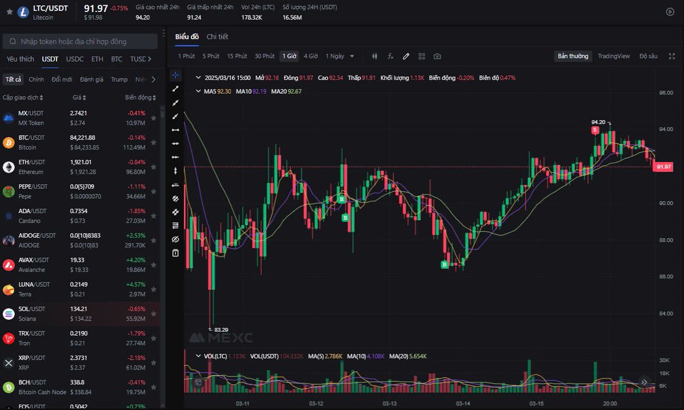Click the Litecoin logo in the header
The height and width of the screenshot is (410, 684).
tap(23, 12)
